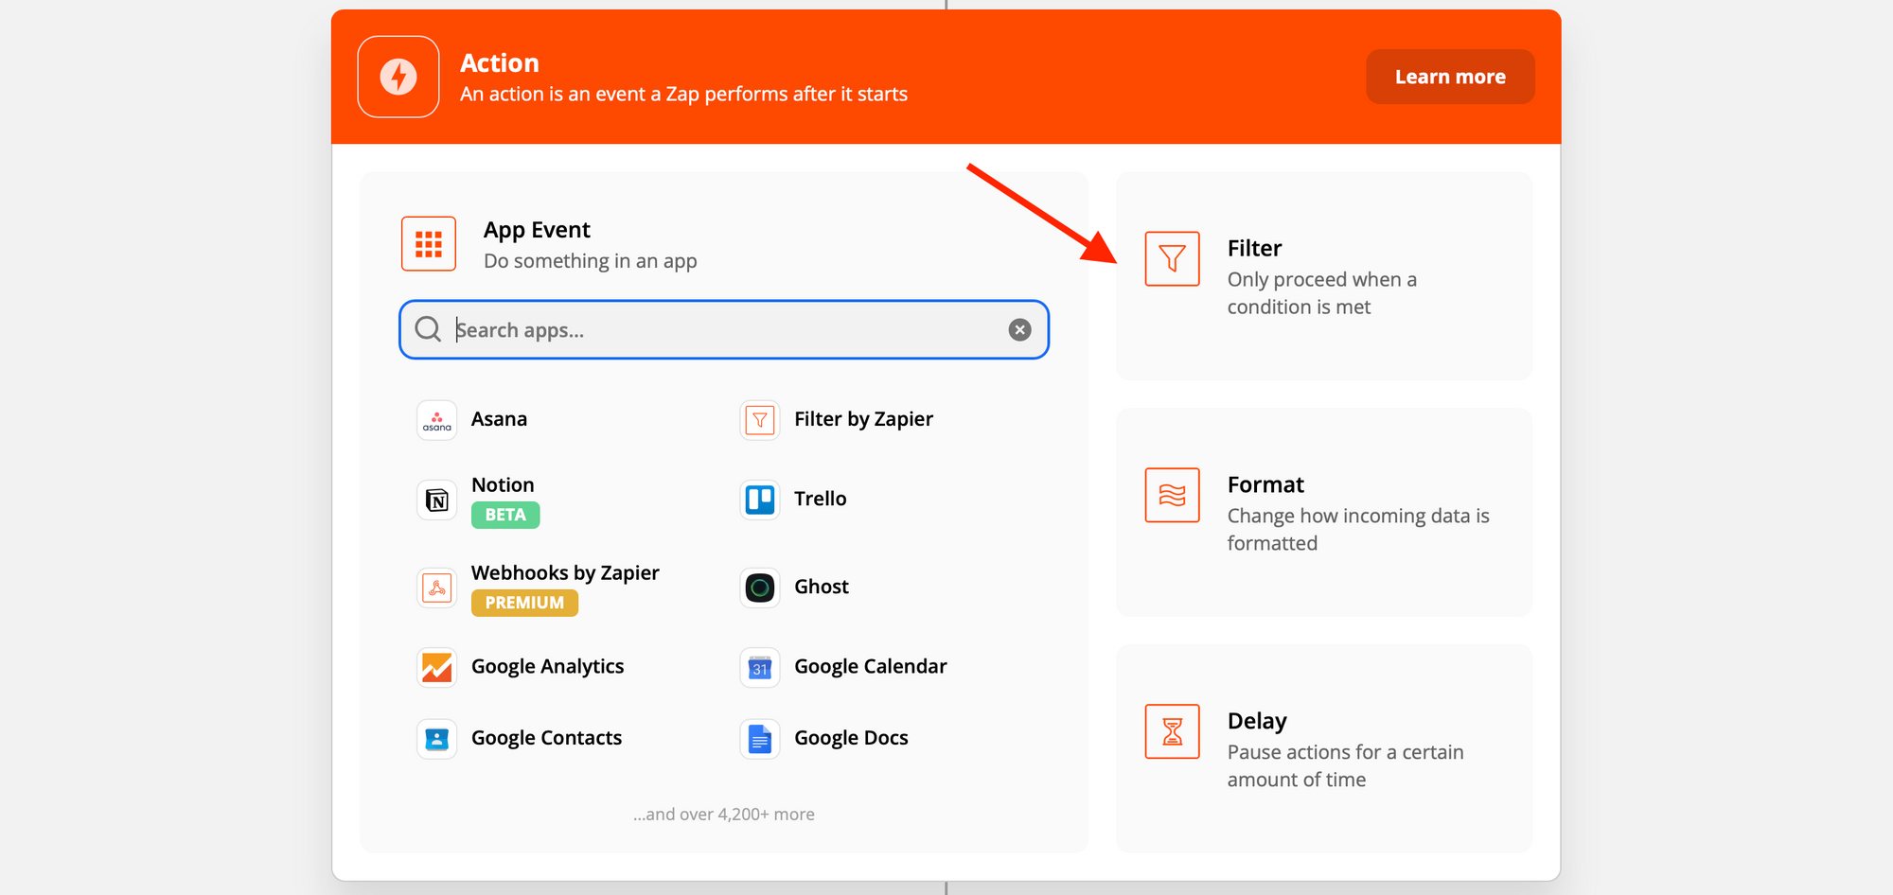Click the Delay hourglass icon
Screen dimensions: 1893x895
pos(1173,731)
